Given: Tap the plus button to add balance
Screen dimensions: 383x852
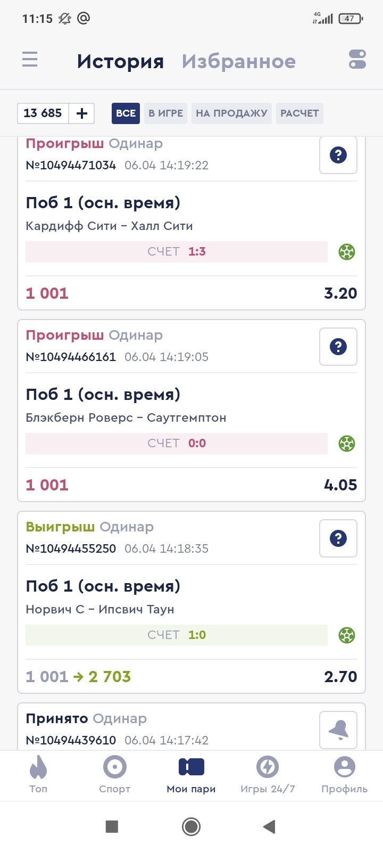Looking at the screenshot, I should [82, 113].
